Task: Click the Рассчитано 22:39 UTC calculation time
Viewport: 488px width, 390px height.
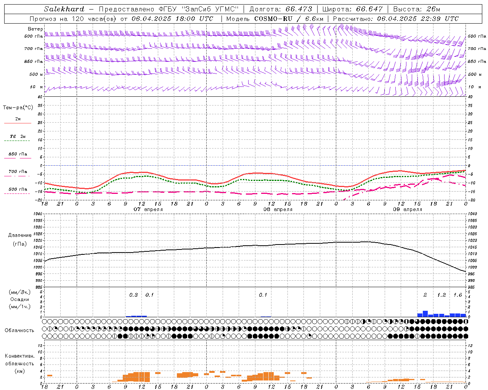Action: tap(396, 19)
